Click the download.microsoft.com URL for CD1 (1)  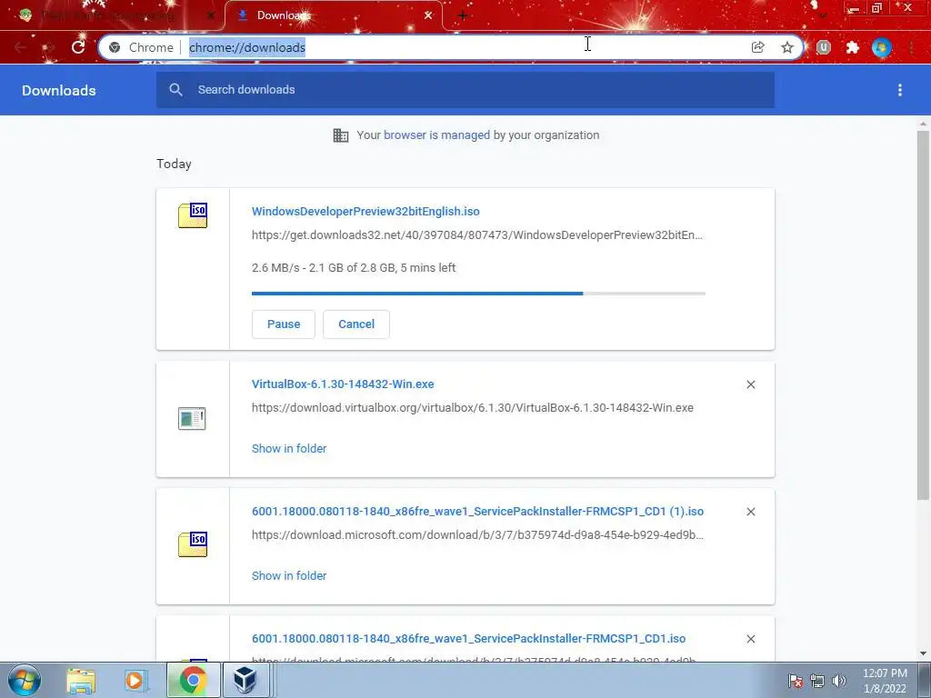[477, 534]
